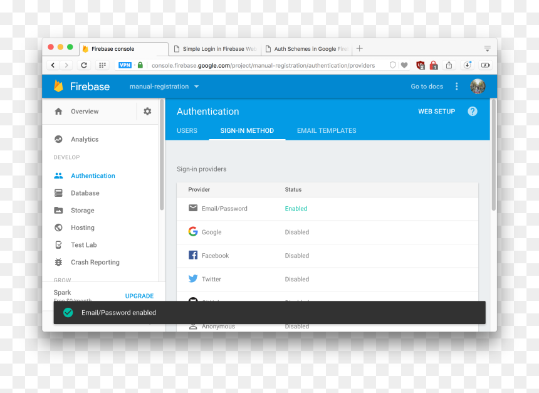Click the Storage image icon

point(58,211)
